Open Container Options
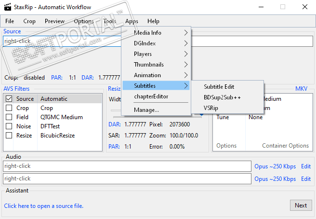This screenshot has width=316, height=219. click(285, 146)
